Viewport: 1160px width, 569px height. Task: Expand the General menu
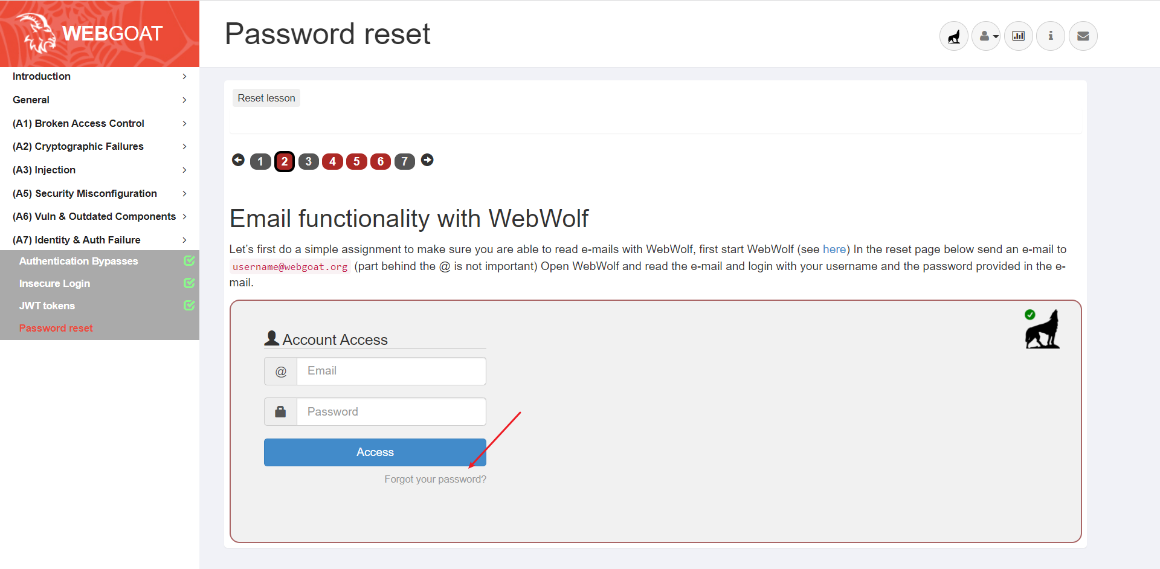pos(100,100)
